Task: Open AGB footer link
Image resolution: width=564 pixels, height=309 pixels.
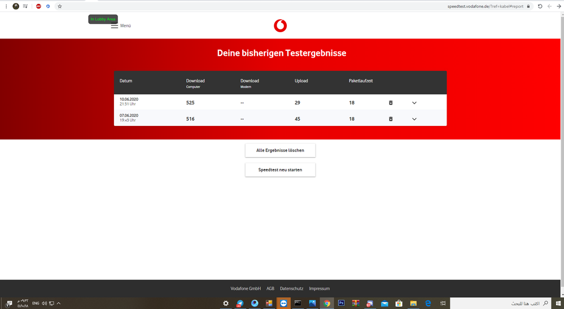Action: point(270,289)
